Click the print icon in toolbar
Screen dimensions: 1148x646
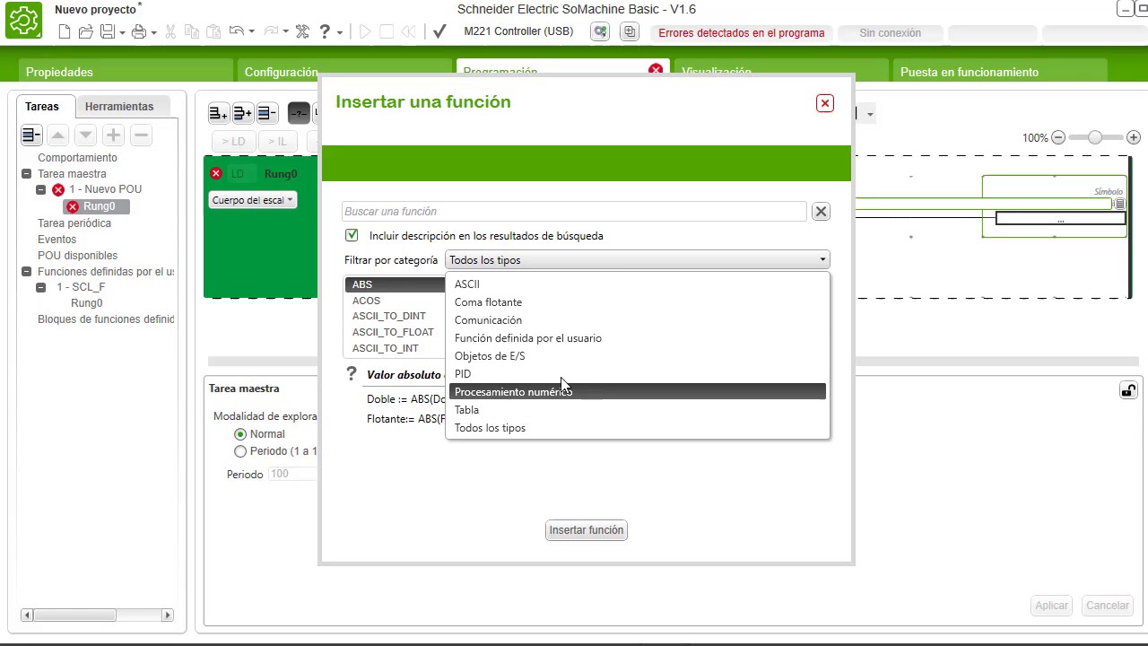138,32
